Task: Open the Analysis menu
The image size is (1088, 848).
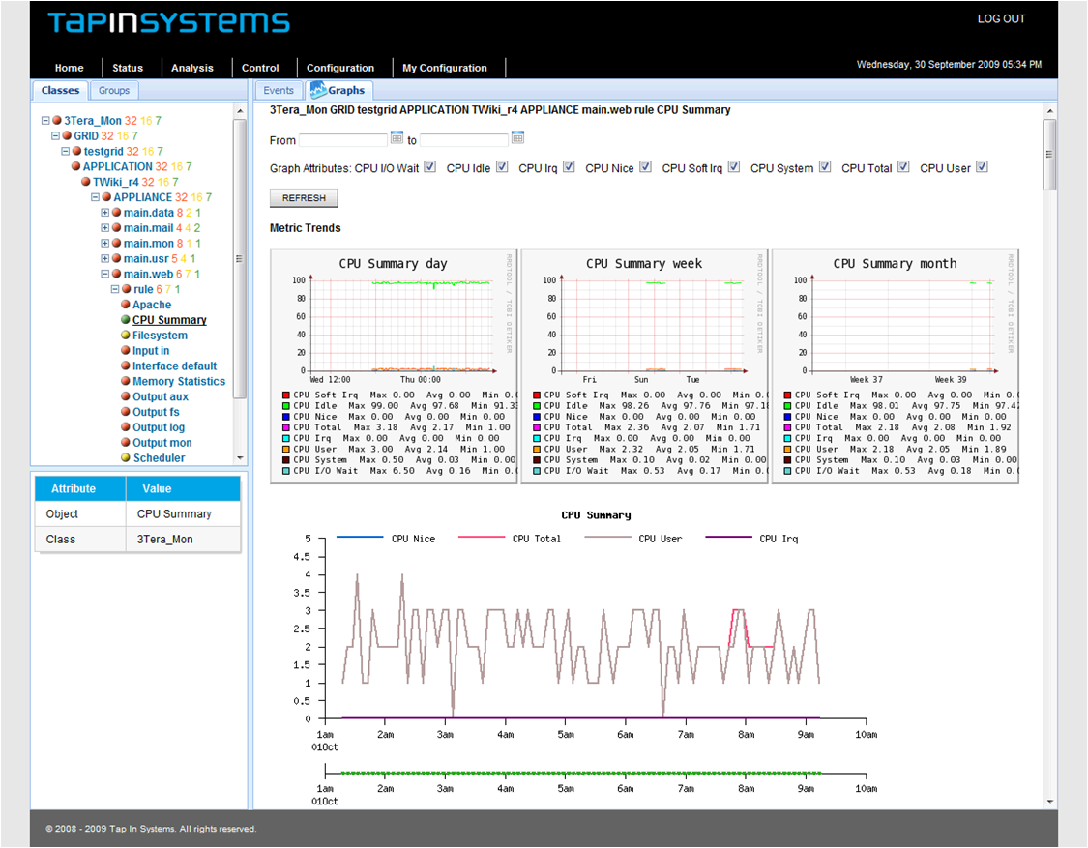Action: [x=192, y=68]
